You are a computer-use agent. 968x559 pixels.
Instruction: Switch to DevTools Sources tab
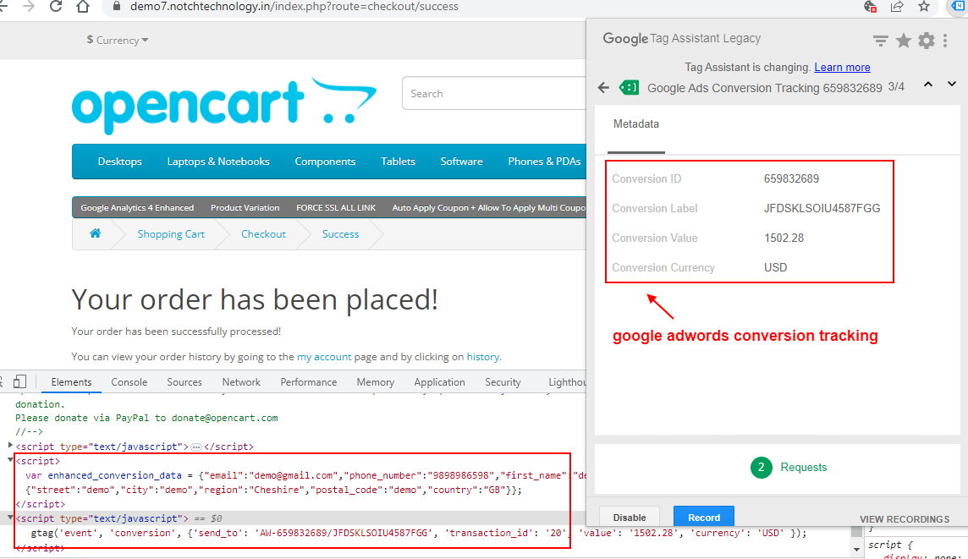(184, 382)
